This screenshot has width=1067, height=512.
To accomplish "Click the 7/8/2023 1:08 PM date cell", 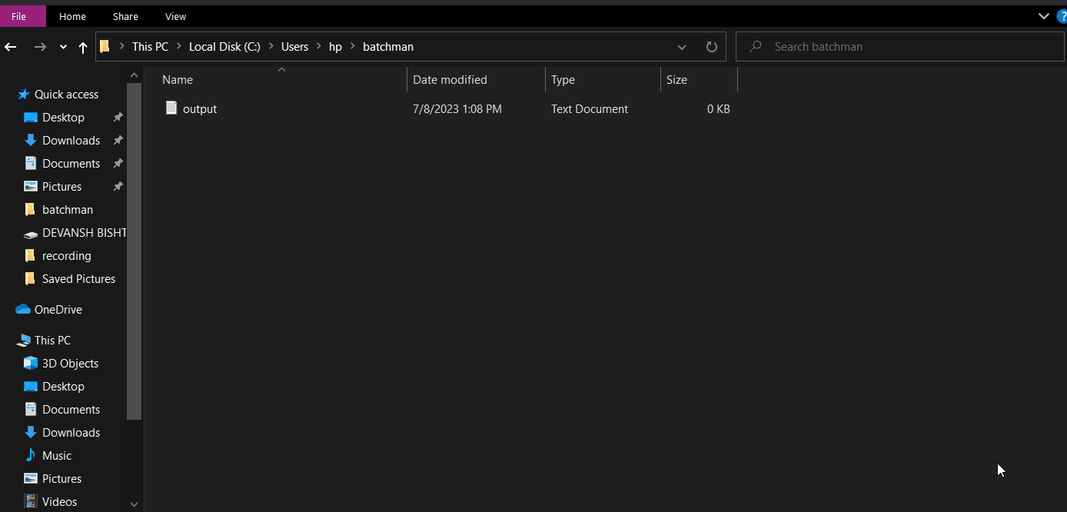I will [457, 109].
